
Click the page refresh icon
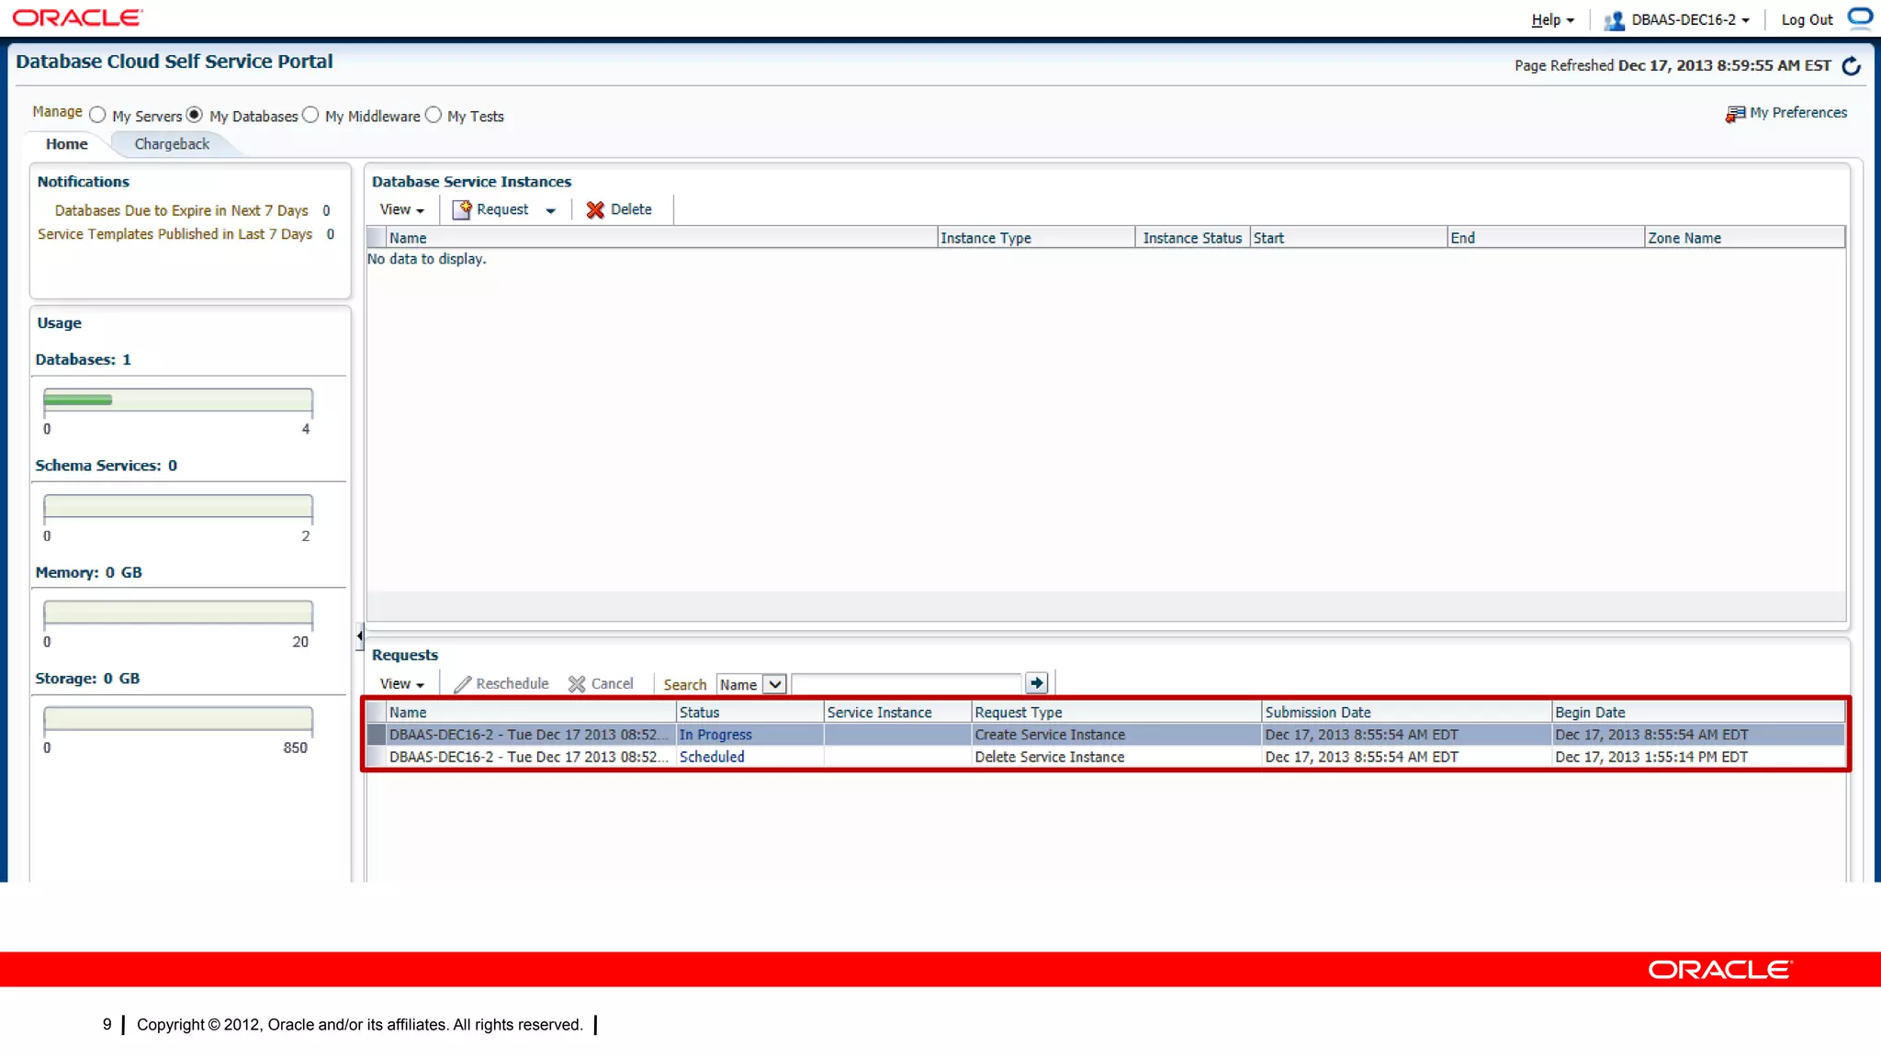pyautogui.click(x=1852, y=65)
